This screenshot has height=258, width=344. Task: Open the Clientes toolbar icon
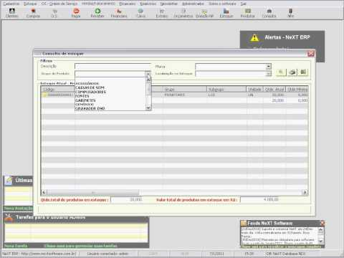click(x=12, y=13)
